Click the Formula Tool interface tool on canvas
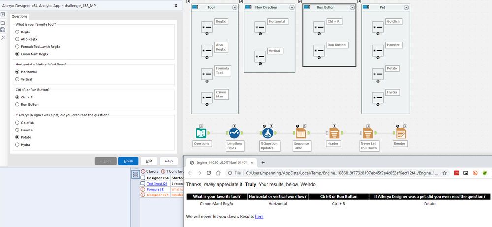 (x=207, y=74)
